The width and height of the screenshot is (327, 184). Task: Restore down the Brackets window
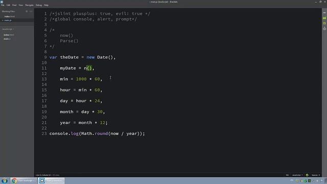click(x=320, y=2)
